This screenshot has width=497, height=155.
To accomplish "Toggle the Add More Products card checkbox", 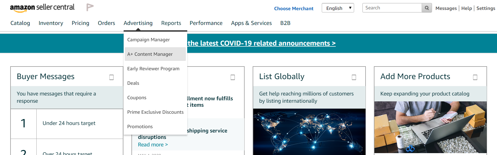I will click(x=475, y=77).
